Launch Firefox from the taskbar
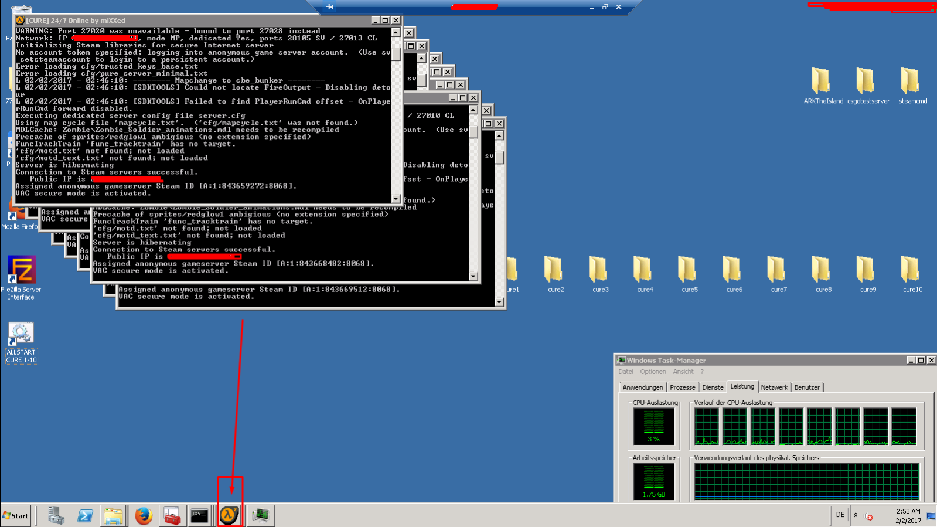The width and height of the screenshot is (937, 527). [143, 516]
